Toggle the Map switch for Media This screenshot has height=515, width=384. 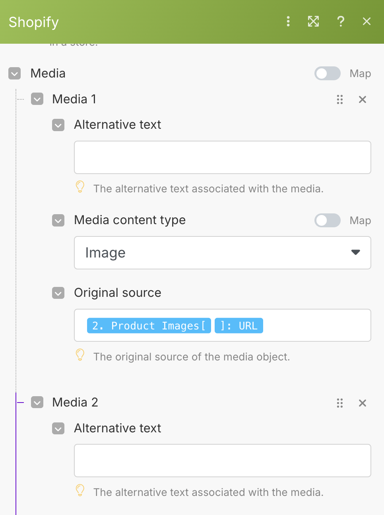click(327, 74)
